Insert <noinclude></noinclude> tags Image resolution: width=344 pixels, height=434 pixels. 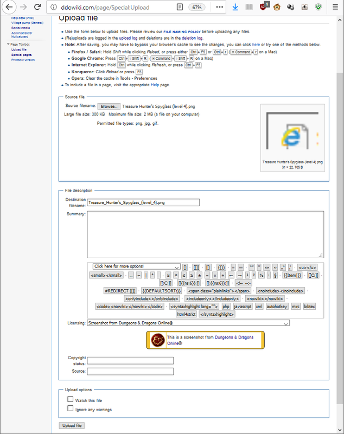(x=281, y=291)
